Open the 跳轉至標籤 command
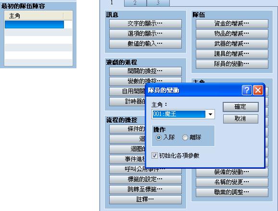 145,190
